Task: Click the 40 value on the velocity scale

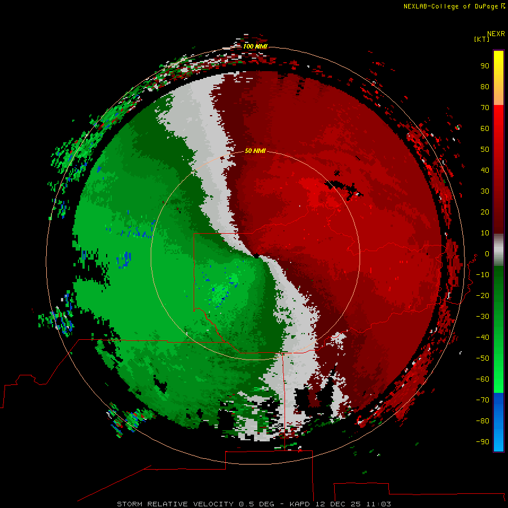Action: [x=485, y=170]
